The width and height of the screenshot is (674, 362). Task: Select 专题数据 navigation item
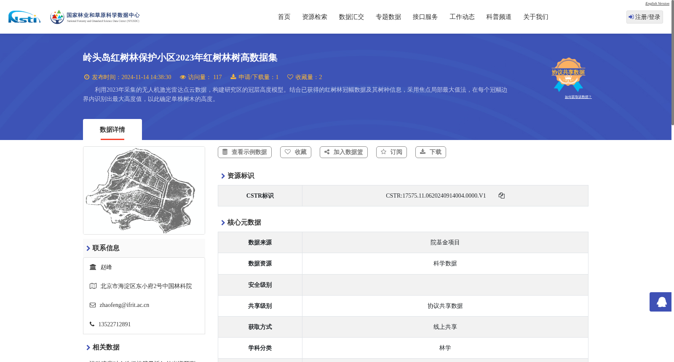(388, 17)
